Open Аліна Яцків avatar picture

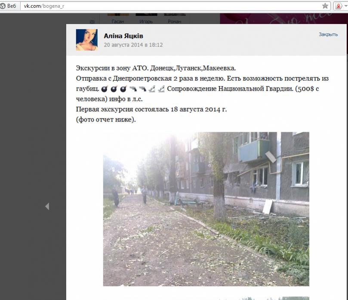point(87,40)
